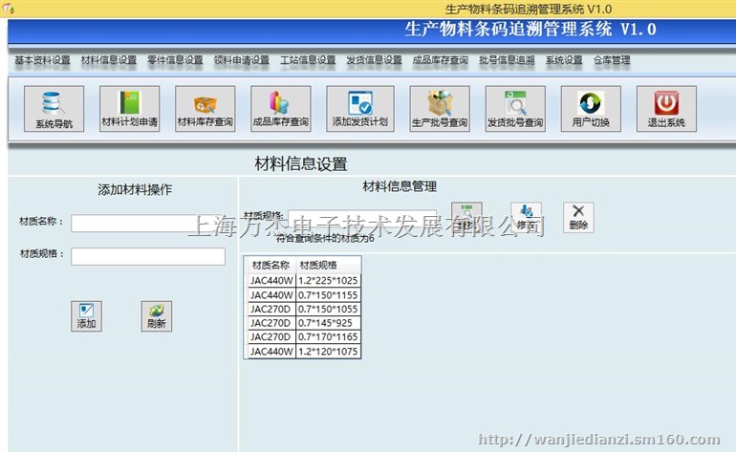Open the 系统导航 toolbar icon

(x=54, y=108)
